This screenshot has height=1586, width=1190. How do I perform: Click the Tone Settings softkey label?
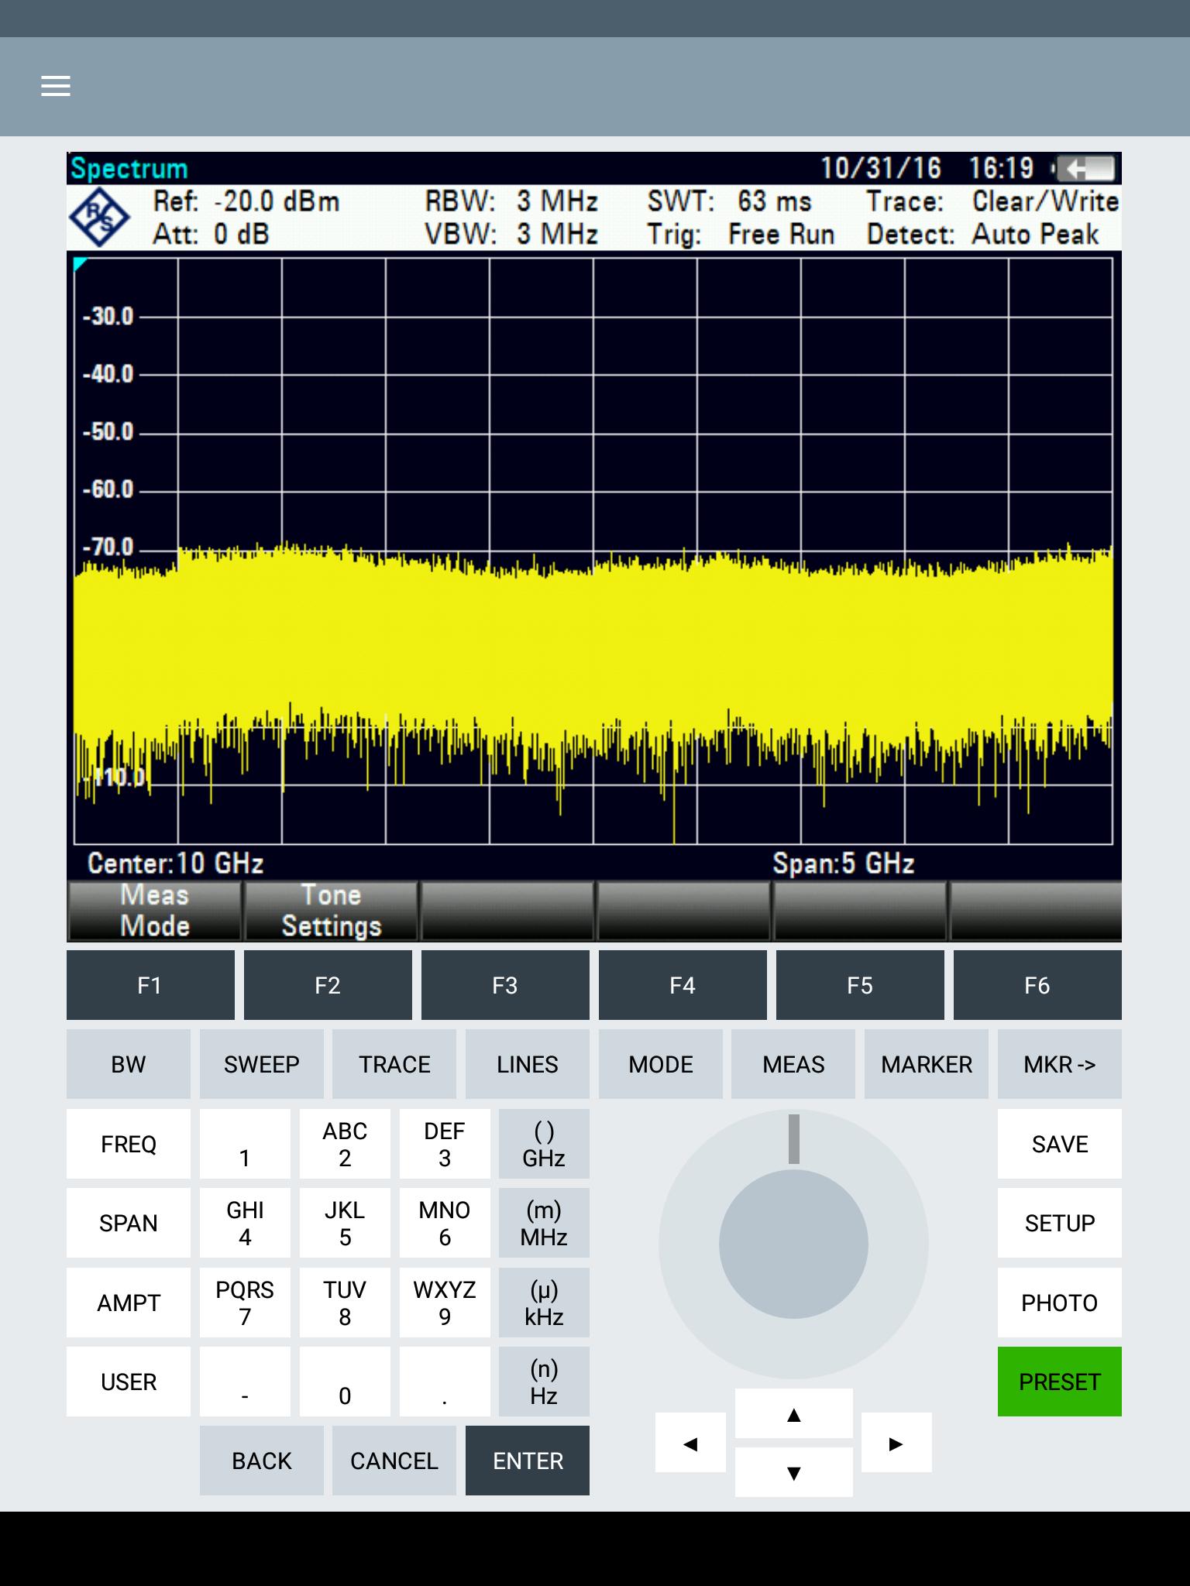332,911
